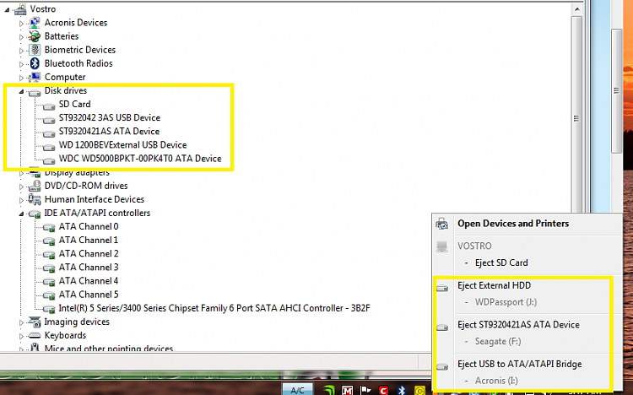Image resolution: width=633 pixels, height=395 pixels.
Task: Expand the Biometric Devices category
Action: coord(21,51)
